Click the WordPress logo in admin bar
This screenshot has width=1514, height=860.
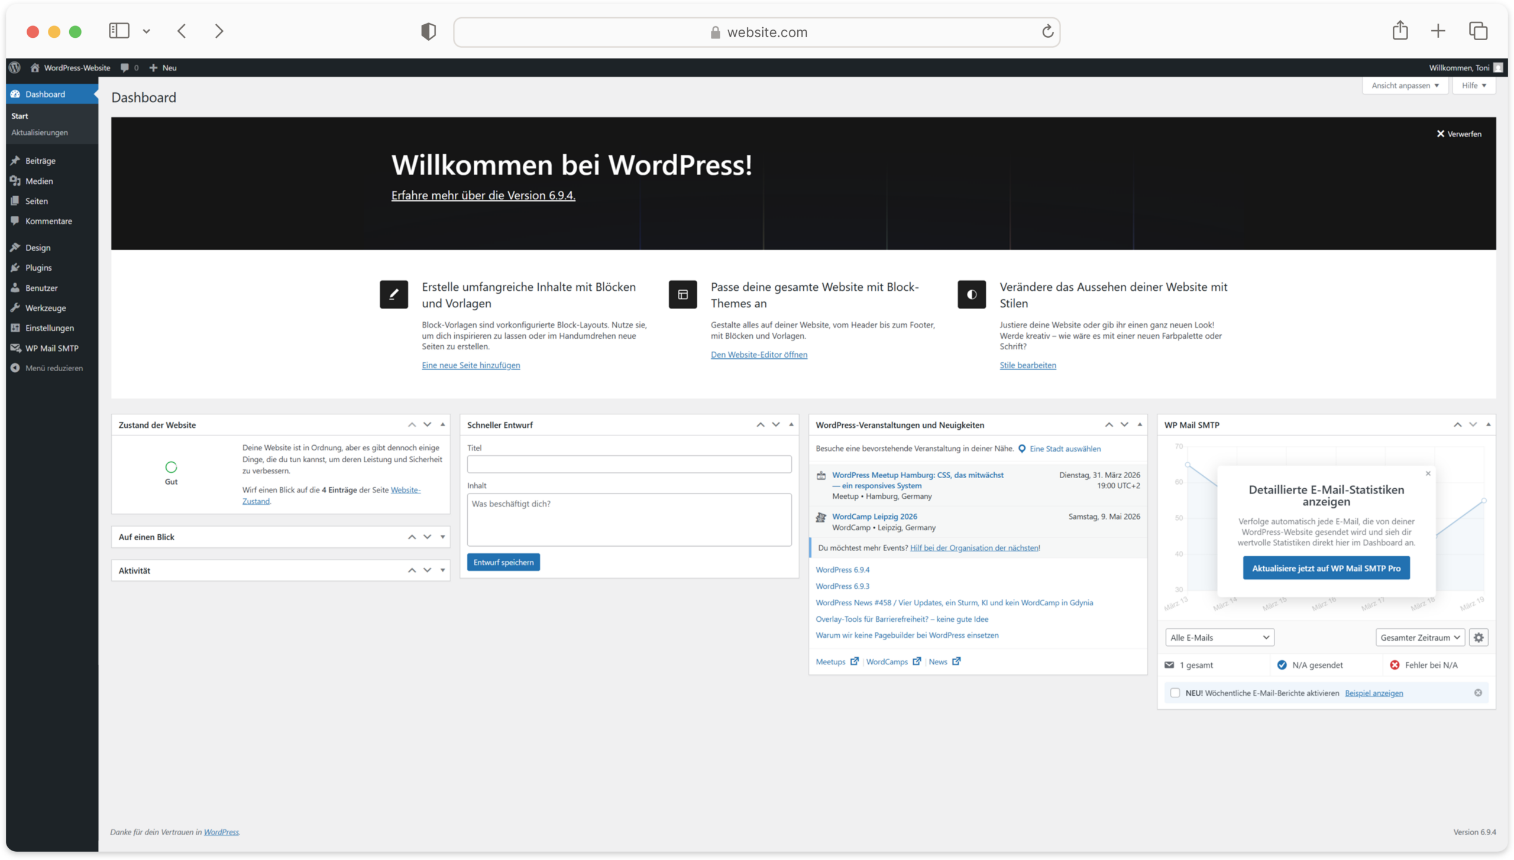[x=15, y=67]
